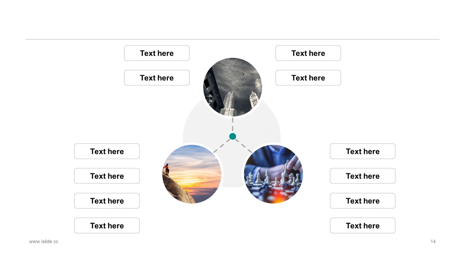The width and height of the screenshot is (465, 261).
Task: Select the sunset rock climber photo
Action: tap(192, 174)
